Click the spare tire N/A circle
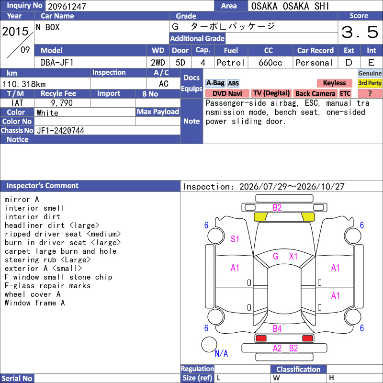383x383 pixels. click(209, 344)
